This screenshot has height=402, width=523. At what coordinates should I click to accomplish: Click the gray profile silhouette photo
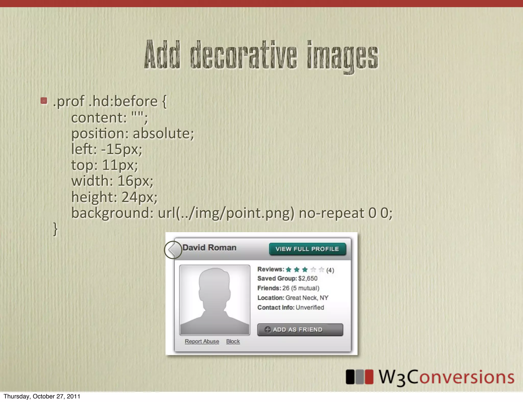tap(215, 300)
